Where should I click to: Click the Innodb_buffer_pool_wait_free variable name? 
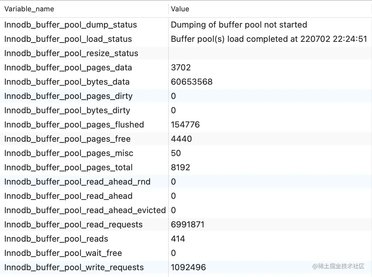63,253
